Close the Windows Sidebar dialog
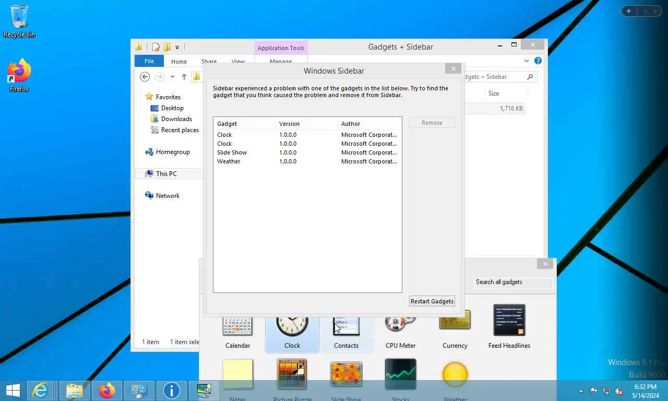This screenshot has height=401, width=668. [x=453, y=68]
